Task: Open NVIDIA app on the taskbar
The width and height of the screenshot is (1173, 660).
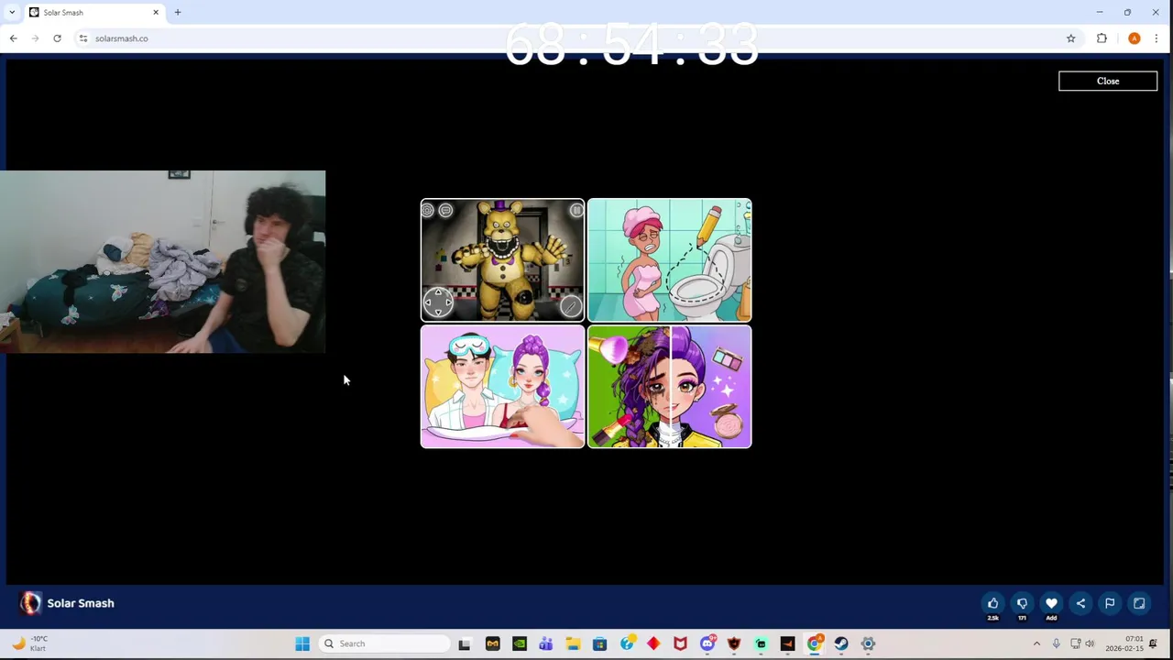Action: [520, 643]
